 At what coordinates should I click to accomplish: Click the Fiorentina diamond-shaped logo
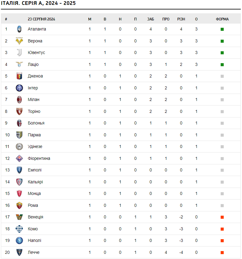(19, 158)
